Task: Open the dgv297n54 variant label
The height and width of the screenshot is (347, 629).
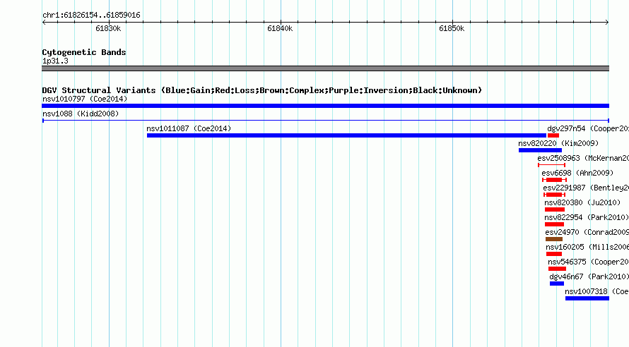Action: (588, 128)
